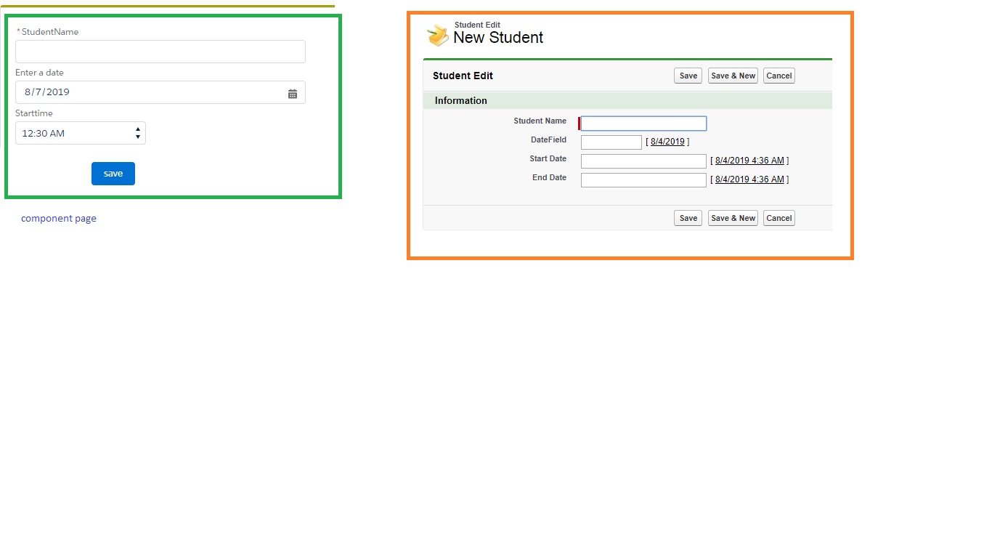Open the Starttime 12:30 AM dropdown
Viewport: 992px width, 558px height.
[x=81, y=133]
